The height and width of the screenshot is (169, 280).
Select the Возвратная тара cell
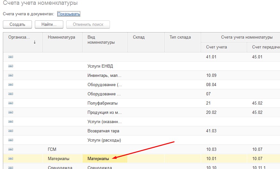105,131
